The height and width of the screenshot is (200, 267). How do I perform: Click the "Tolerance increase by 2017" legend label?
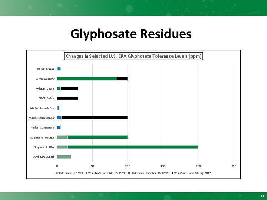192,173
